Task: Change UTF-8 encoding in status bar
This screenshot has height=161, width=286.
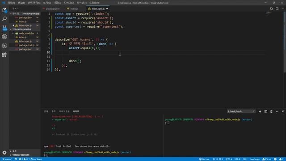Action: tap(237, 159)
